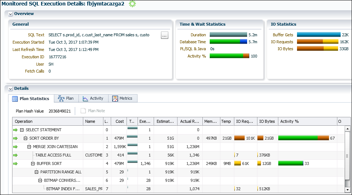Click the table scrollbar down arrow
352x195 pixels.
pos(348,190)
